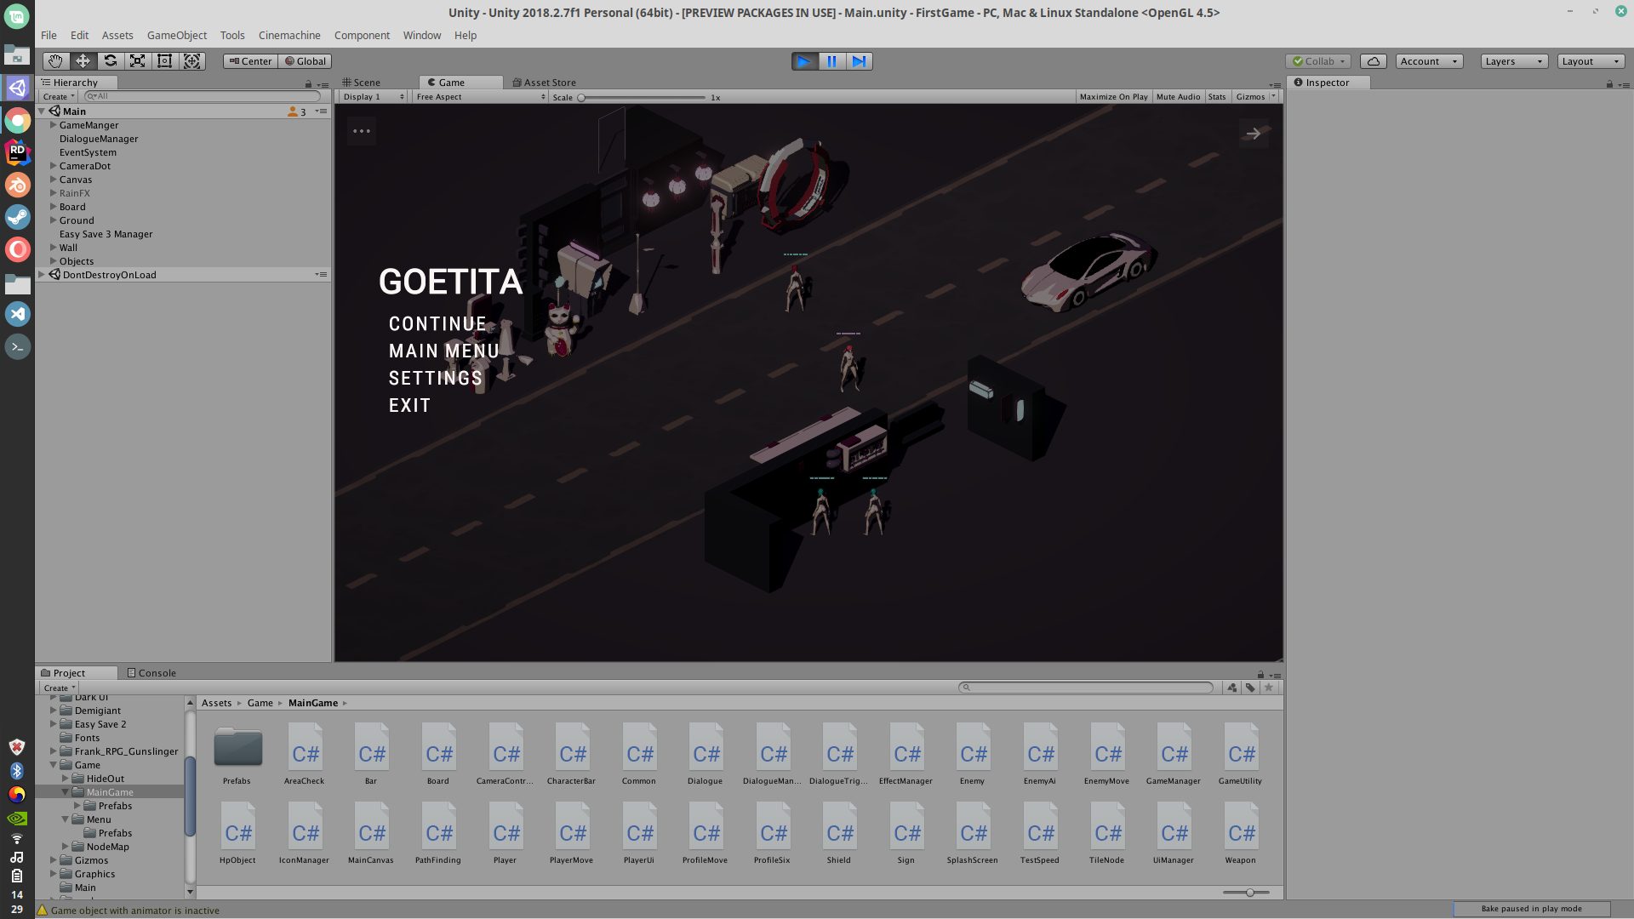Open the Layers dropdown

(1514, 61)
